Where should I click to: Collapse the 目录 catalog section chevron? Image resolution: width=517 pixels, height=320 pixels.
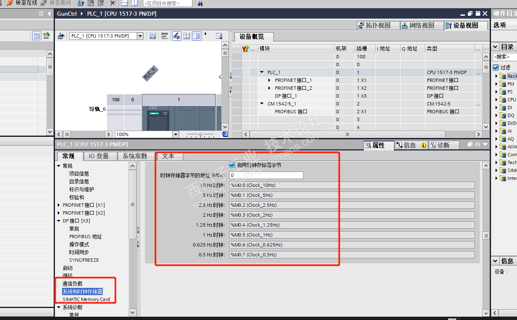click(496, 47)
